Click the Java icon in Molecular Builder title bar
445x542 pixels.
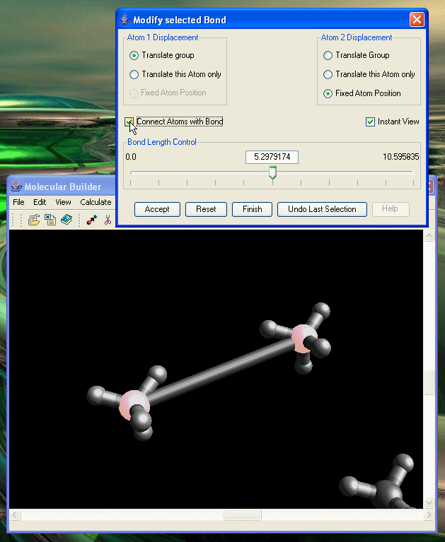coord(16,187)
